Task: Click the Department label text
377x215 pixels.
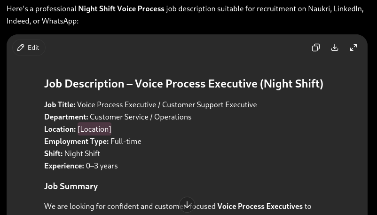Action: [66, 117]
